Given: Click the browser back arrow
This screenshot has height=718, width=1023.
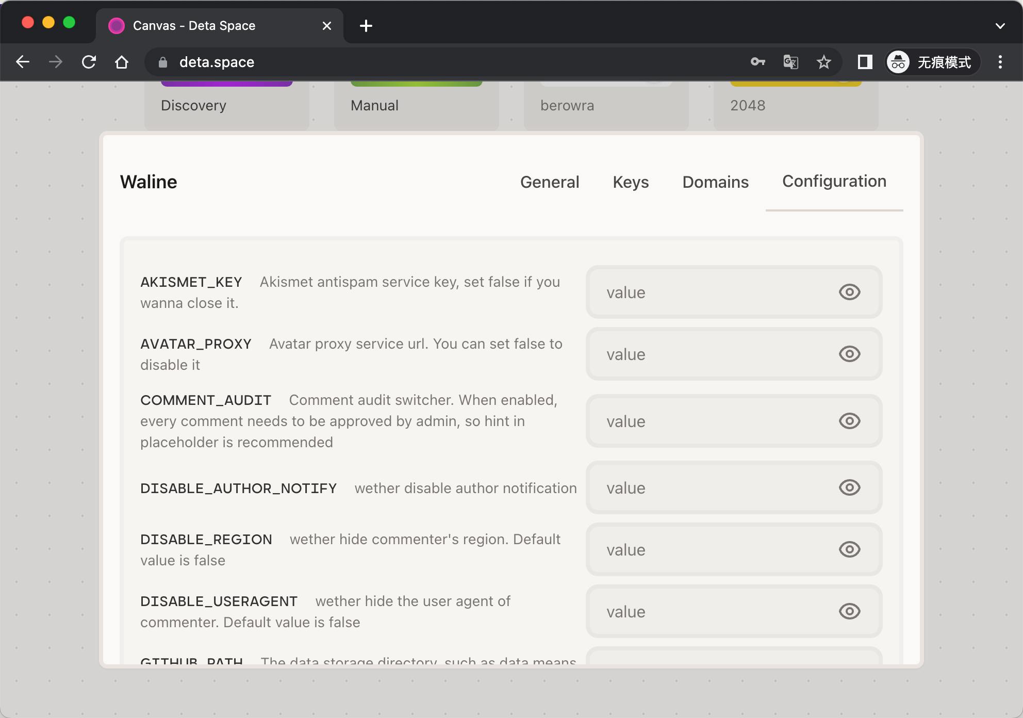Looking at the screenshot, I should (x=23, y=62).
